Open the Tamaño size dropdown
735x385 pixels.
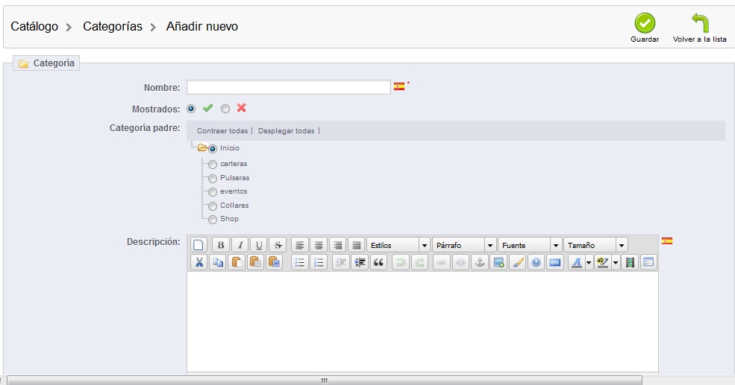pos(595,245)
